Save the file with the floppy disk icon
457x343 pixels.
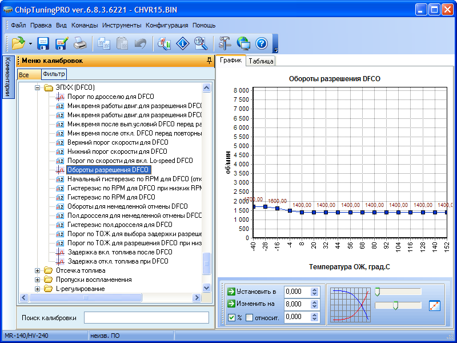[43, 43]
